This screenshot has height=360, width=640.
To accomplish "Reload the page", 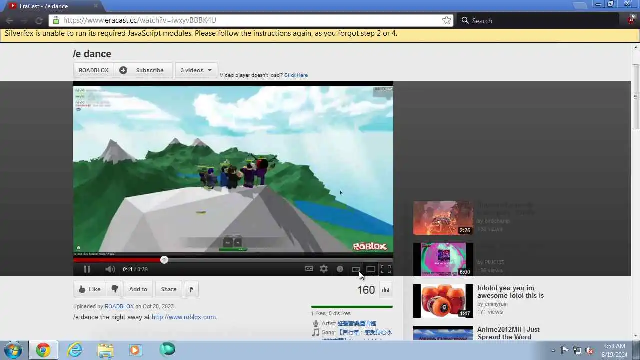I will tap(39, 20).
